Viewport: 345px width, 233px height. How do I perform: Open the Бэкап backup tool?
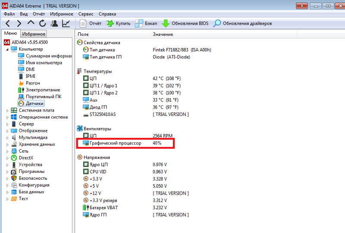tap(146, 23)
